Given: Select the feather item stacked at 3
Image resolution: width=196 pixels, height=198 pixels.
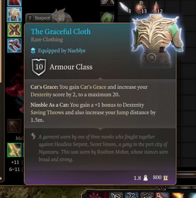Looking at the screenshot, I should coord(125,8).
